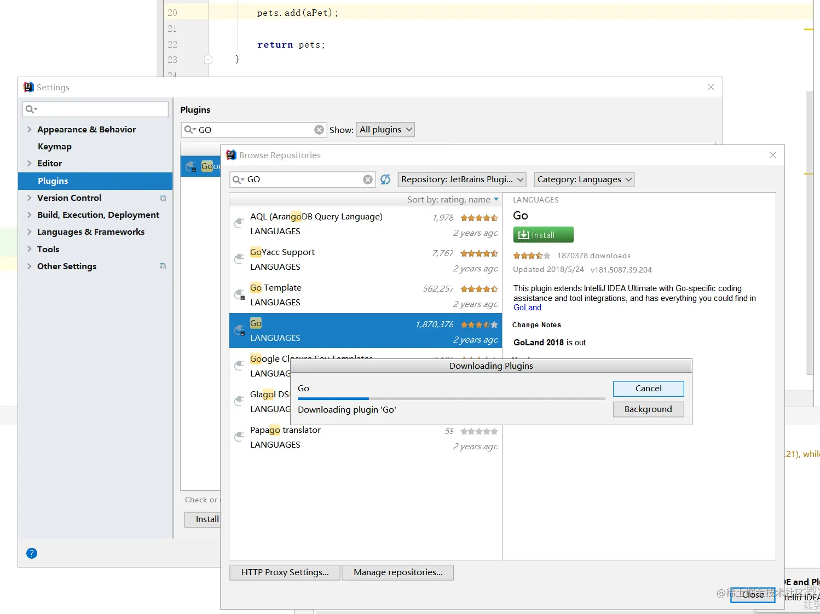Expand Build, Execution, Deployment node
The width and height of the screenshot is (820, 614).
click(x=29, y=215)
